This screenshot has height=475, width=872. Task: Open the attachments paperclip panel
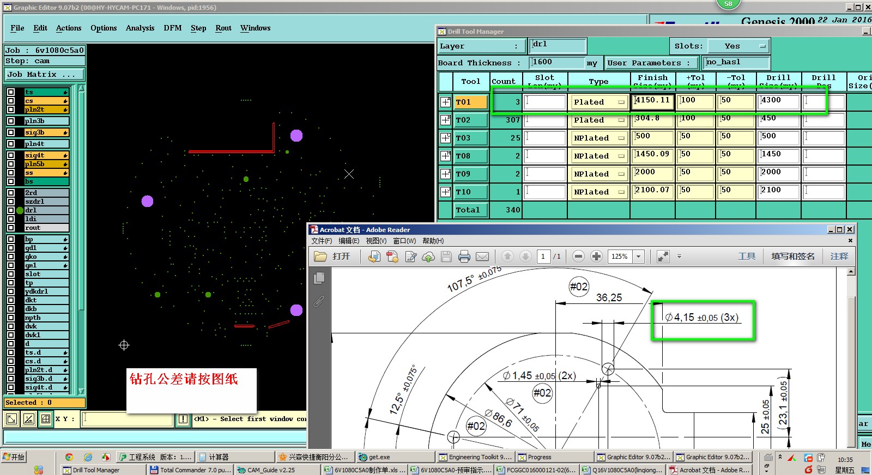click(319, 301)
